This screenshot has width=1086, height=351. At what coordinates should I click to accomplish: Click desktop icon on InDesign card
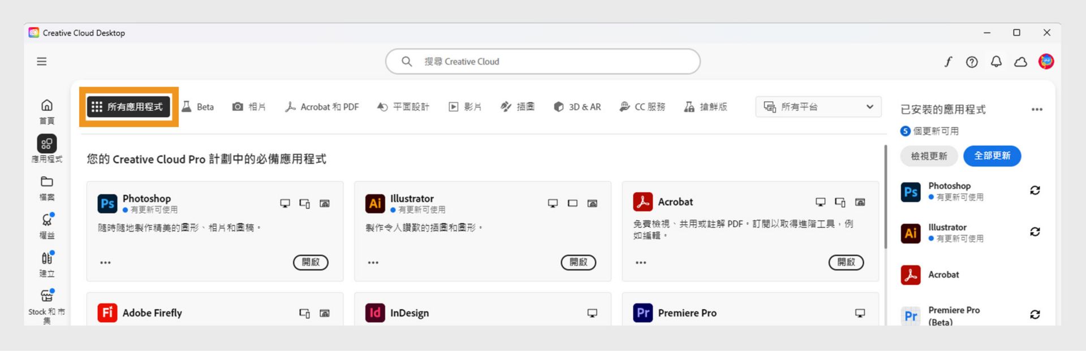pos(592,313)
